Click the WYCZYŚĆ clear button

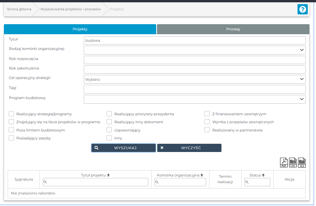(x=189, y=148)
